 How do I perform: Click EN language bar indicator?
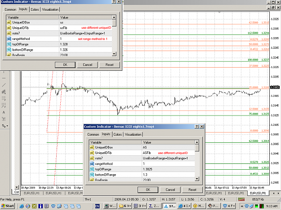tap(97, 206)
